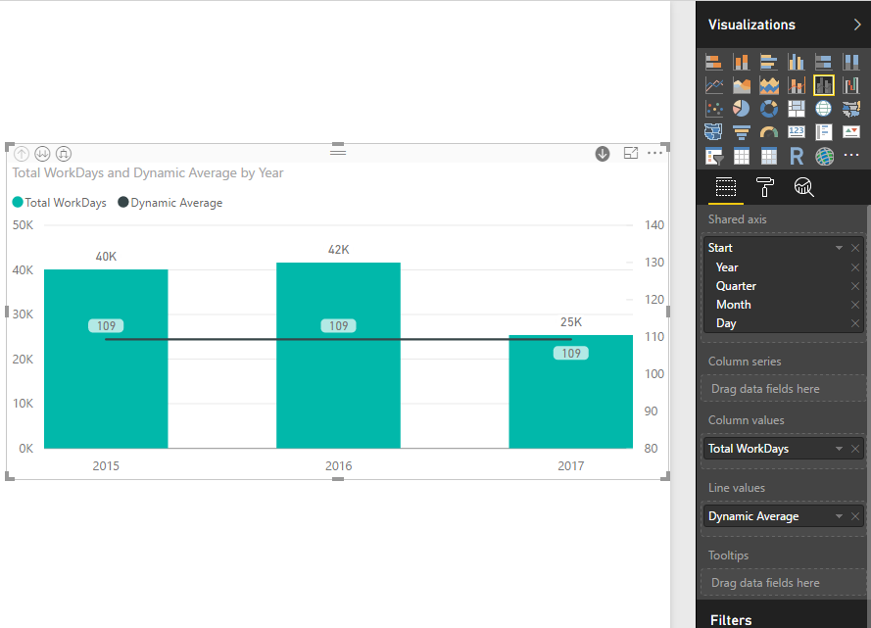Screen dimensions: 871x628
Task: Select the Quarter field in Shared axis
Action: pyautogui.click(x=736, y=286)
